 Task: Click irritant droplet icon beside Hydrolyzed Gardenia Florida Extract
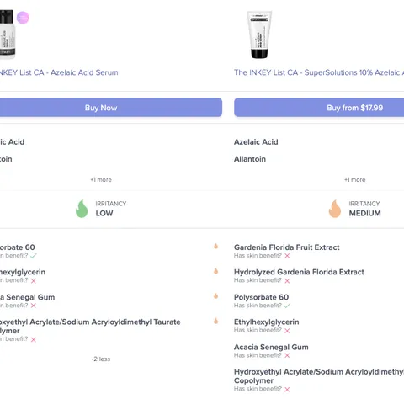click(215, 271)
